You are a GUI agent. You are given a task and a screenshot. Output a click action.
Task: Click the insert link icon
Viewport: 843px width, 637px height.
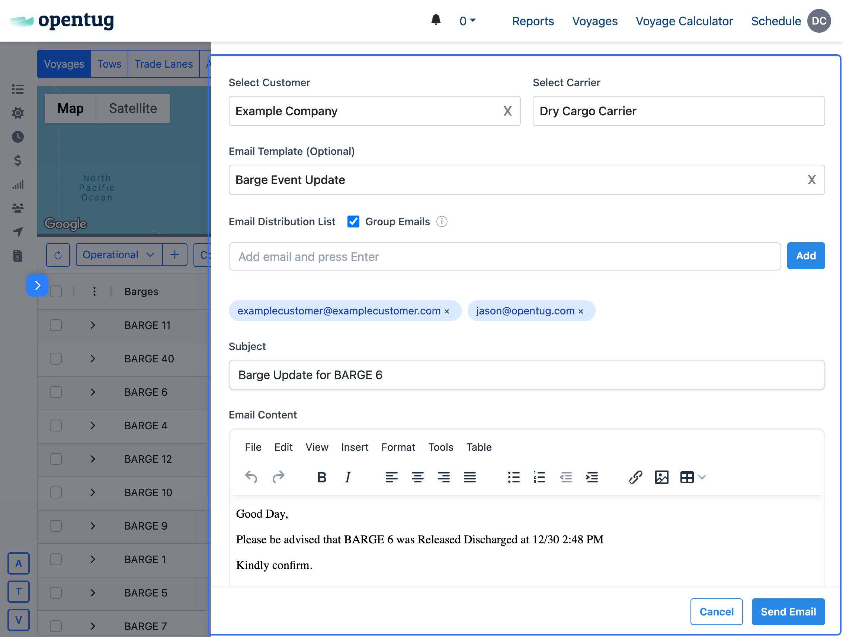click(635, 477)
